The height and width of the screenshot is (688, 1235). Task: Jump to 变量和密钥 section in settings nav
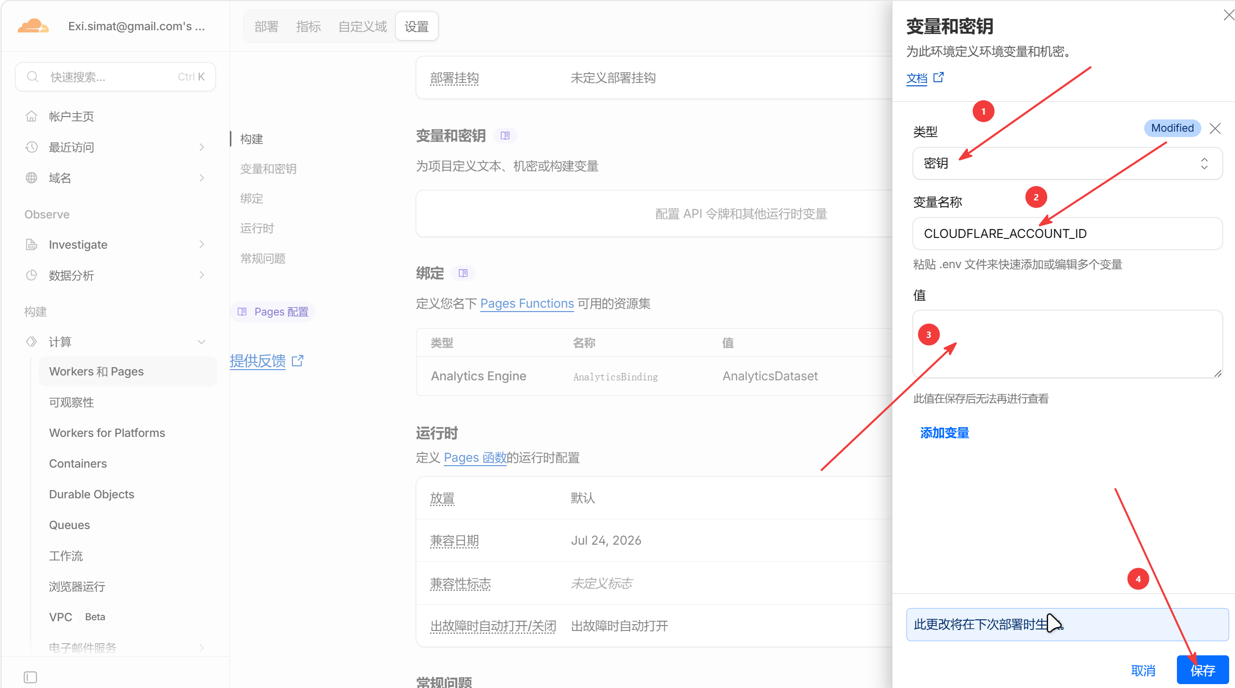[x=268, y=169]
